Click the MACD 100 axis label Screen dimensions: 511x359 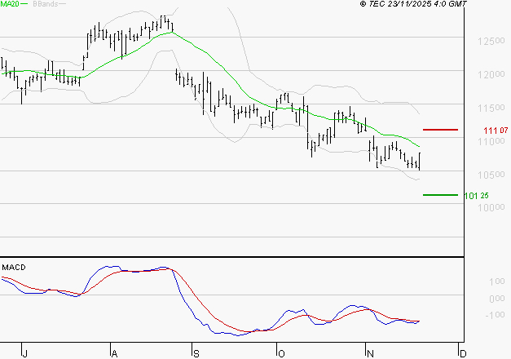click(497, 281)
